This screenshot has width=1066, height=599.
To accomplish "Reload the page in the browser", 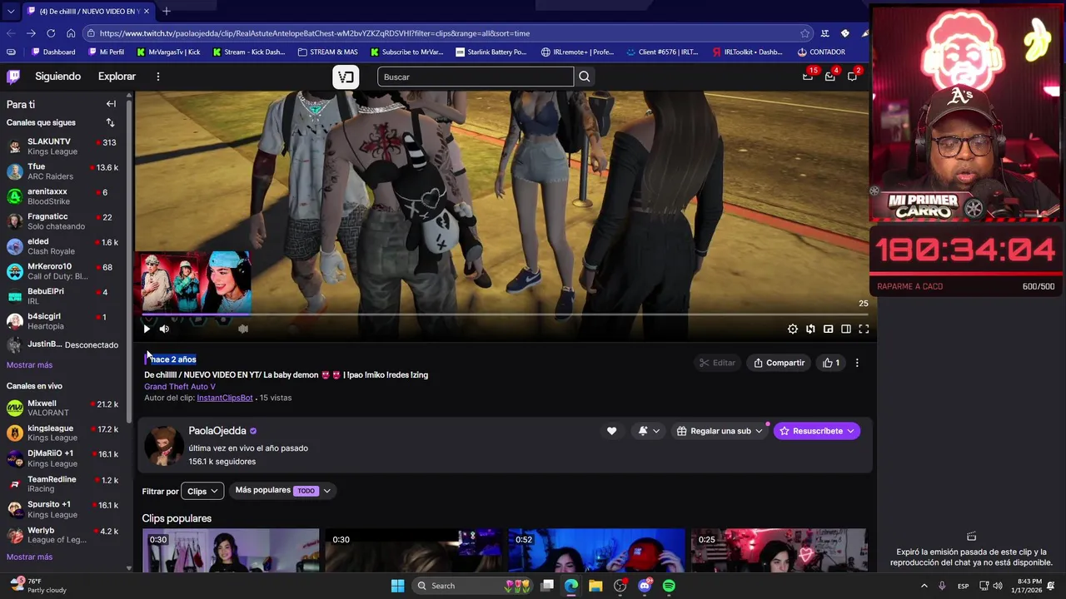I will (x=51, y=33).
